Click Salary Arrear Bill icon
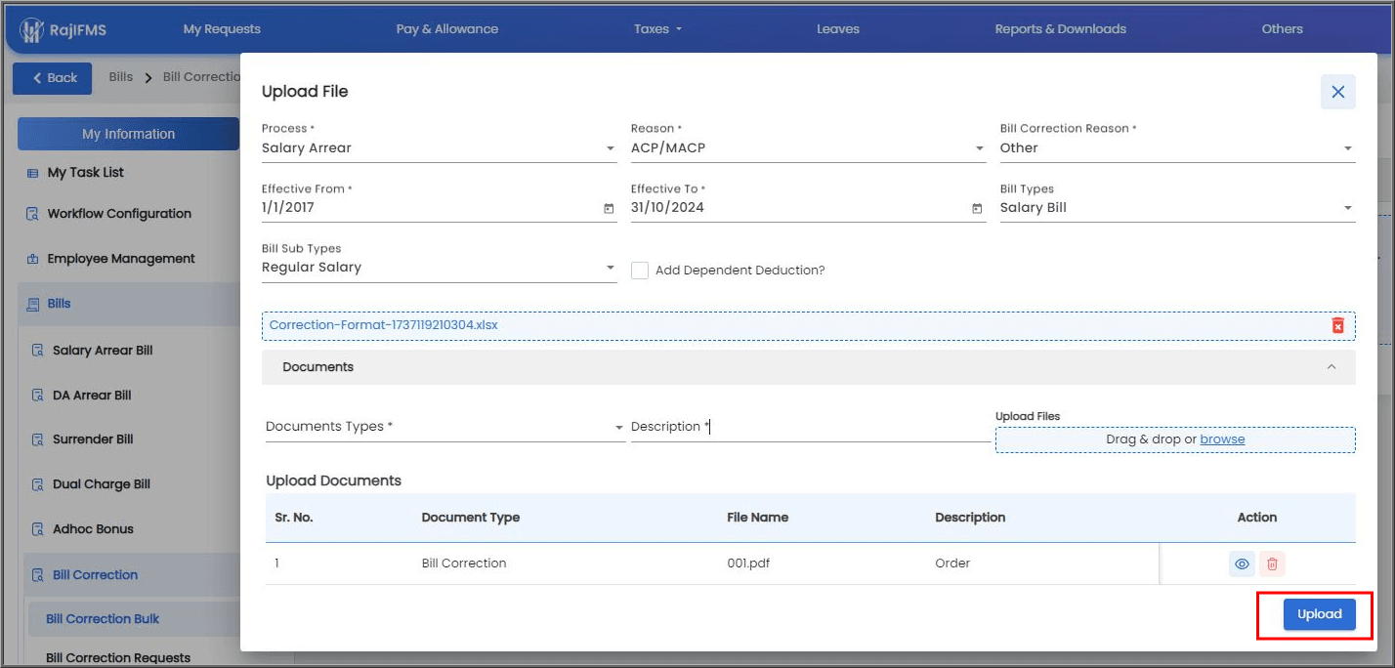The height and width of the screenshot is (668, 1395). [x=38, y=351]
